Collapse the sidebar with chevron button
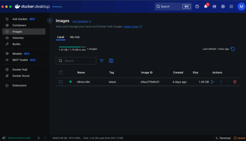 point(50,20)
